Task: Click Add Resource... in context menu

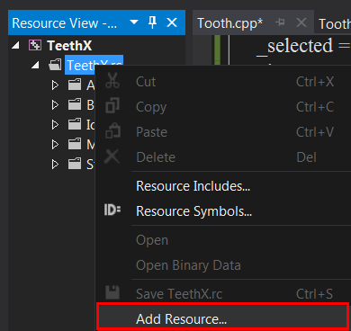Action: [x=223, y=319]
